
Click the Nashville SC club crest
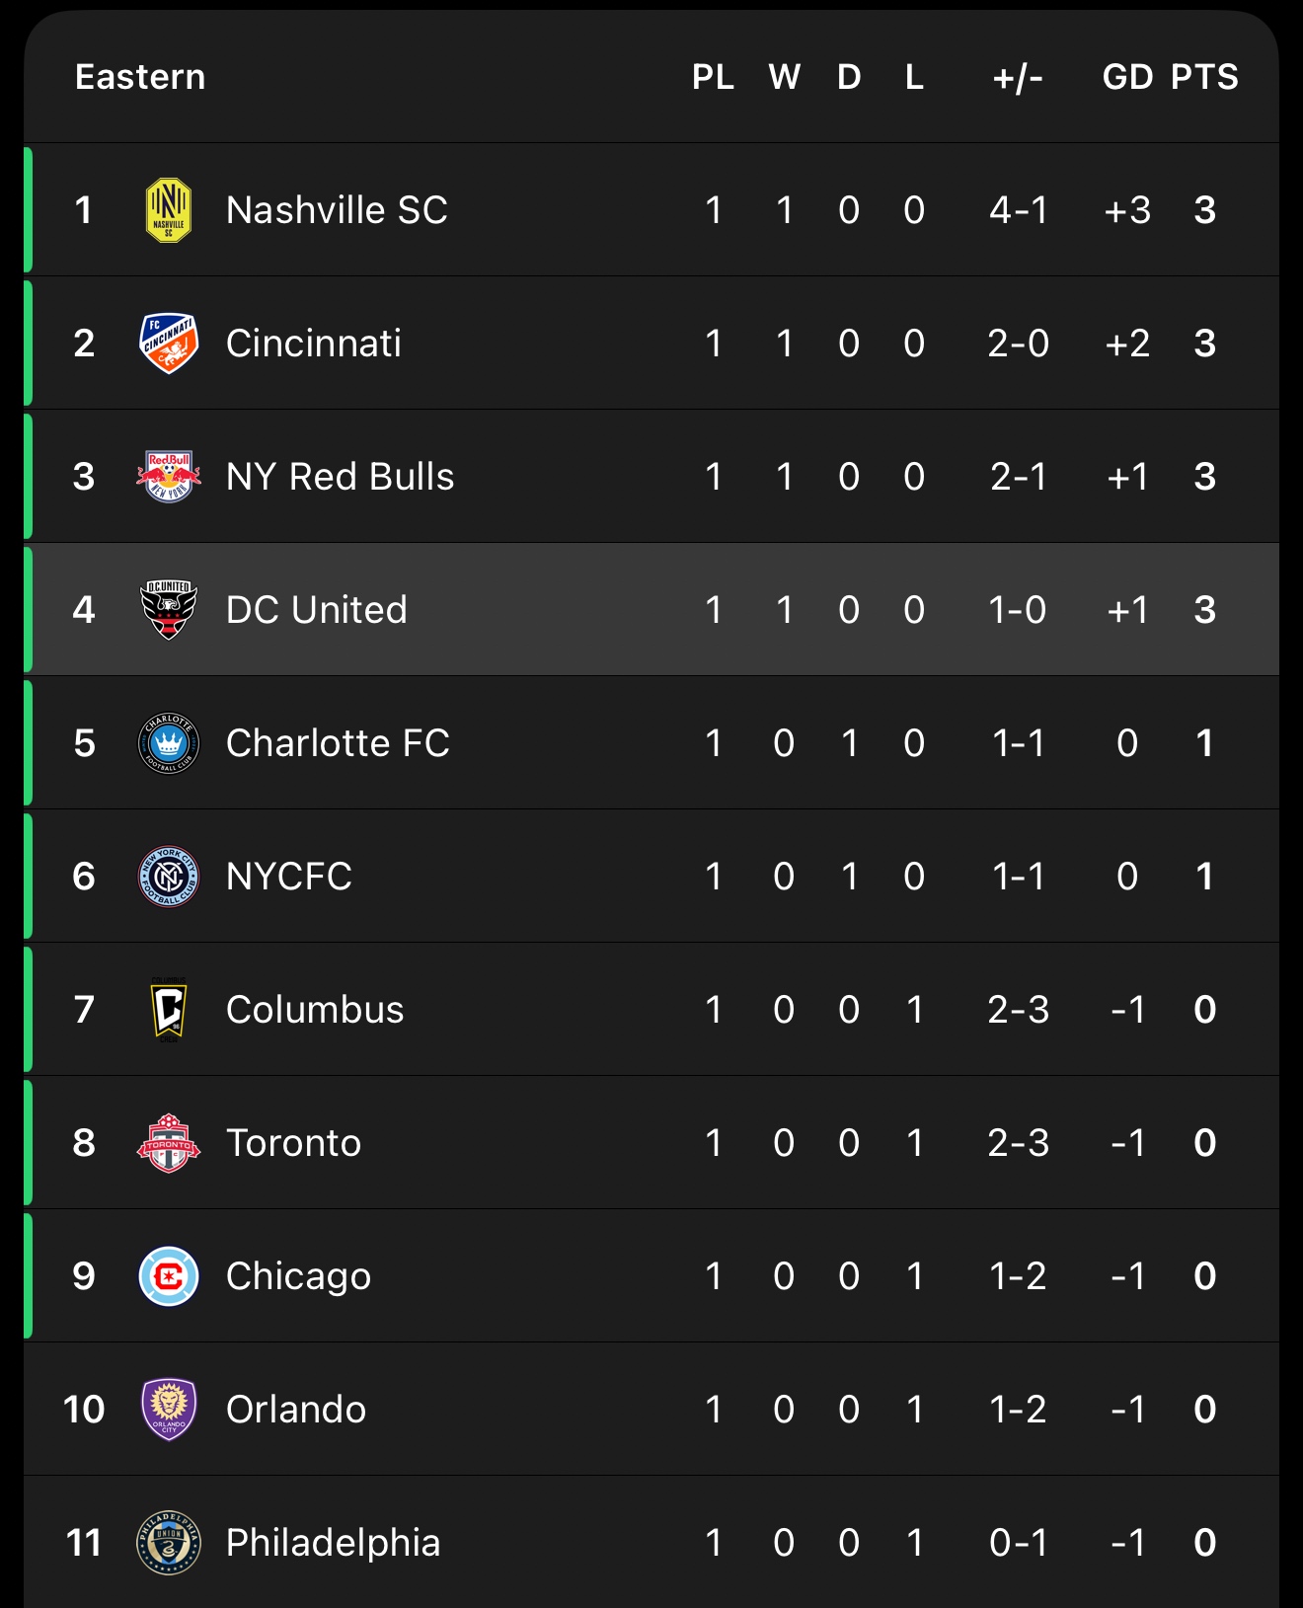click(x=169, y=210)
